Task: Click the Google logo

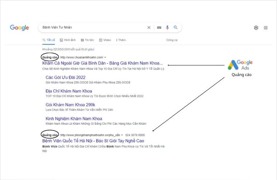Action: pyautogui.click(x=19, y=28)
